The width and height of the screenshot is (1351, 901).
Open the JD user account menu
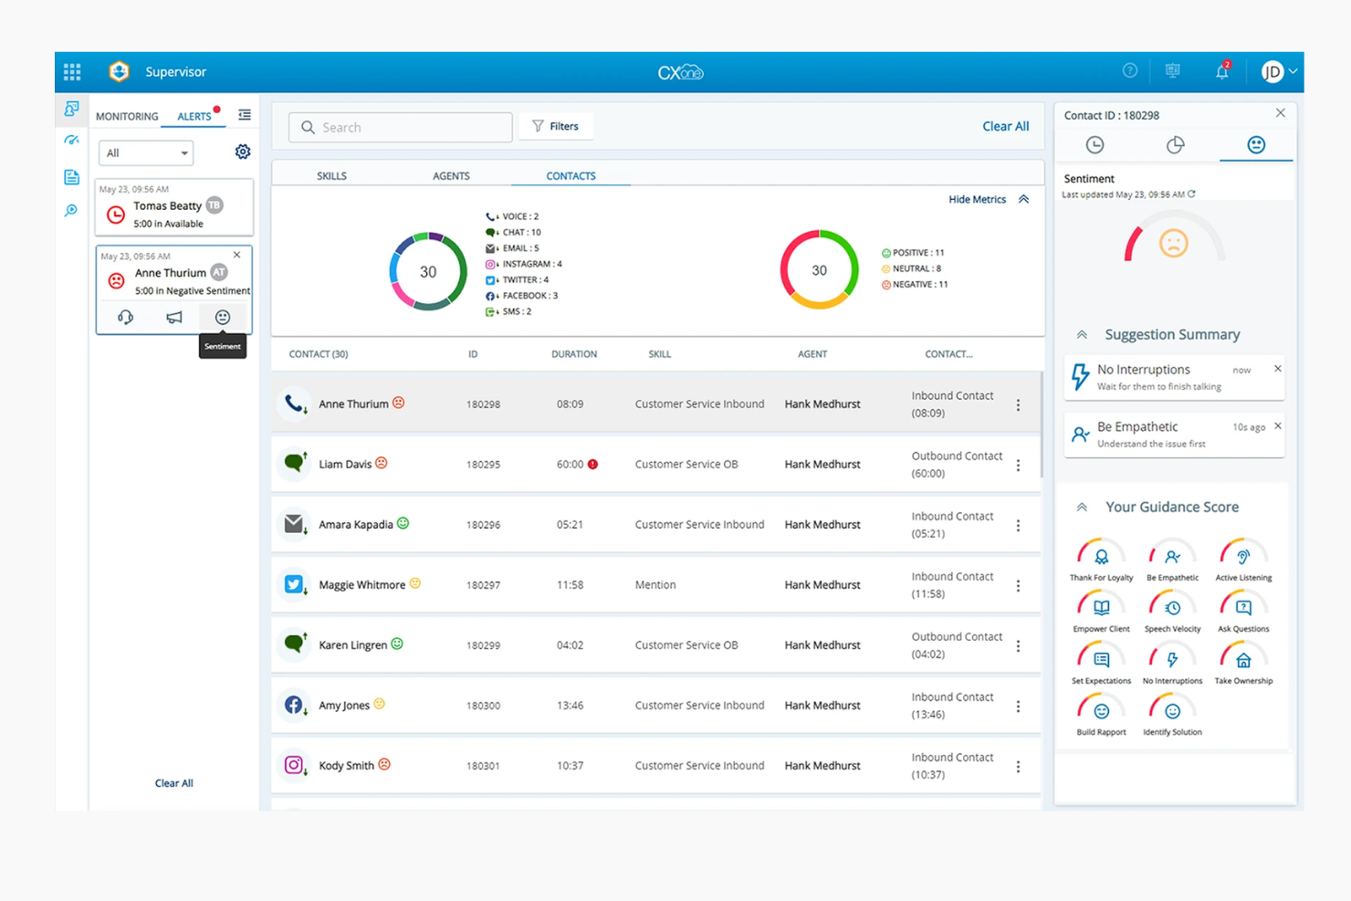point(1279,72)
